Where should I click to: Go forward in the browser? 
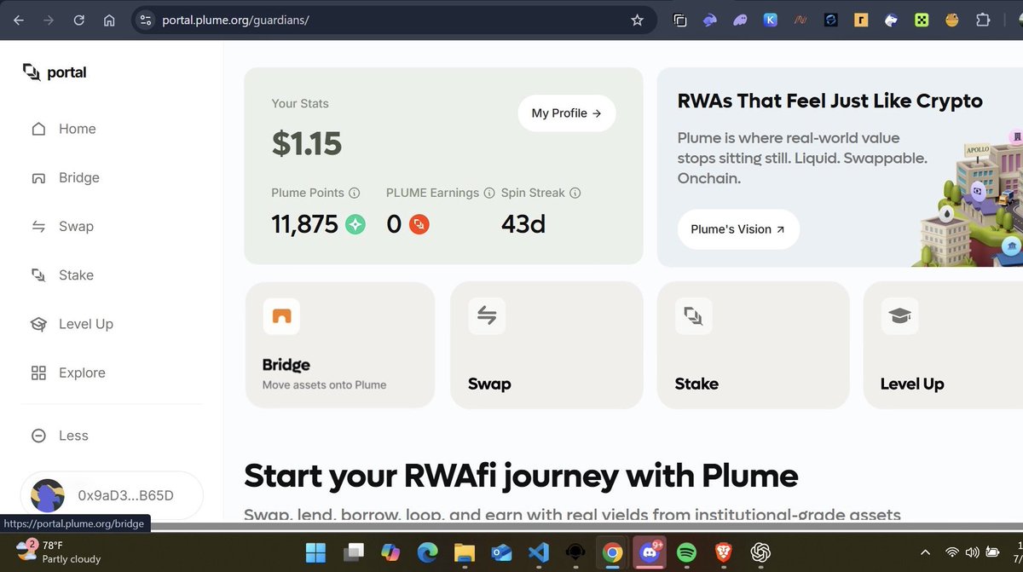[49, 20]
